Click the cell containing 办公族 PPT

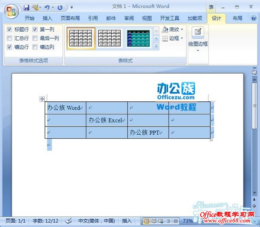pos(148,133)
